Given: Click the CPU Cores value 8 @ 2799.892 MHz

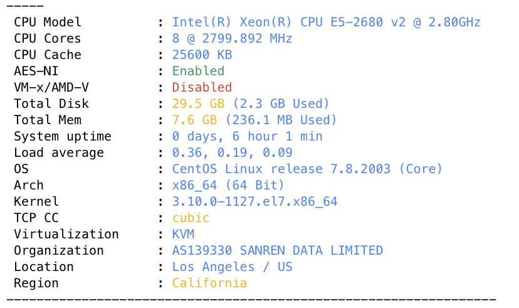Looking at the screenshot, I should pos(232,38).
